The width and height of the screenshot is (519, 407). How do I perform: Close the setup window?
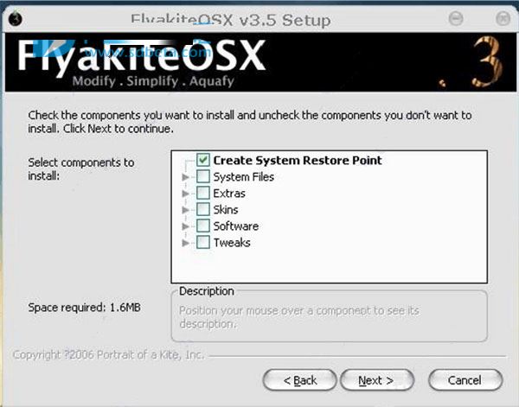pyautogui.click(x=503, y=18)
